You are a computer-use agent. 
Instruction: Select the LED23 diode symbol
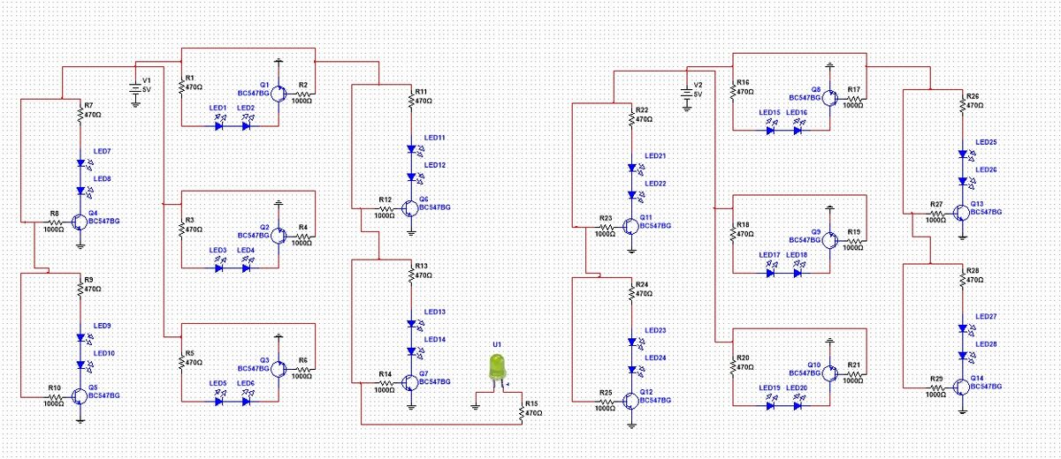[631, 342]
